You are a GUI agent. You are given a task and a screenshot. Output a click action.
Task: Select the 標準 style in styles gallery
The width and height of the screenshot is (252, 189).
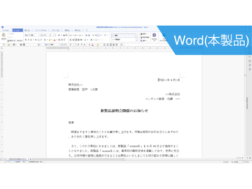(x=123, y=35)
